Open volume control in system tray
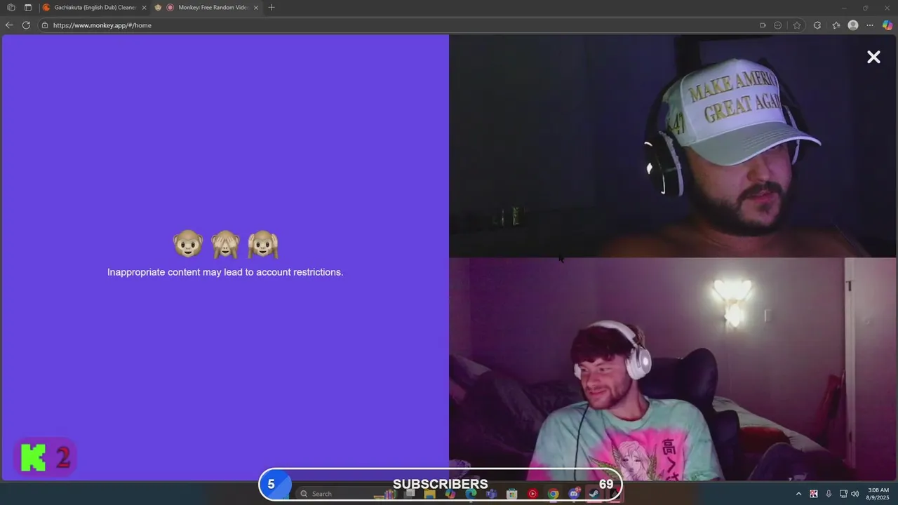 point(855,494)
